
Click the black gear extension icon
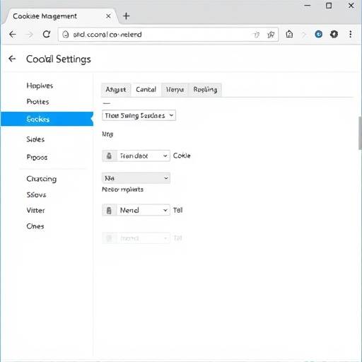tap(334, 34)
